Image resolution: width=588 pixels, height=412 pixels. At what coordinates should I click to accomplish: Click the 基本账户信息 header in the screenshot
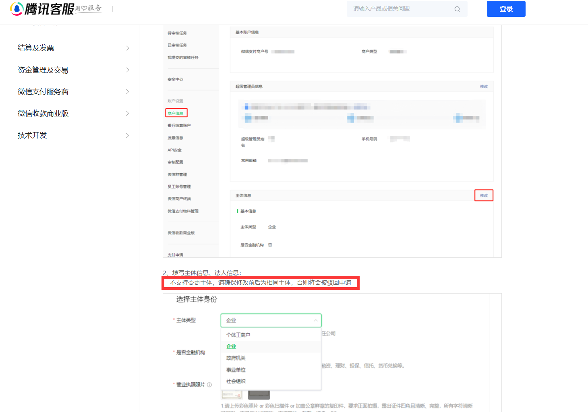click(247, 32)
